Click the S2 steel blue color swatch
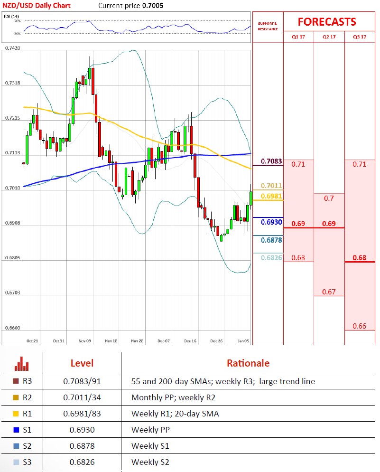 point(16,446)
